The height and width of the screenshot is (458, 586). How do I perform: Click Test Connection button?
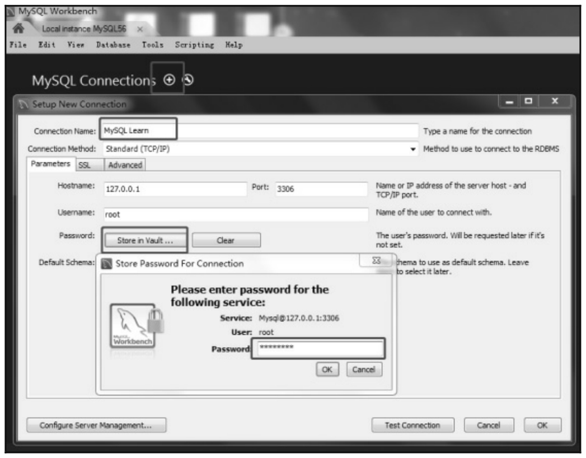(412, 426)
